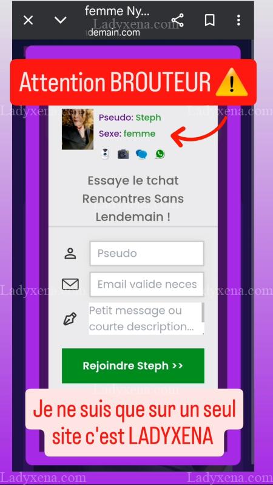This screenshot has height=485, width=273.
Task: Click the green WhatsApp icon
Action: coord(160,154)
